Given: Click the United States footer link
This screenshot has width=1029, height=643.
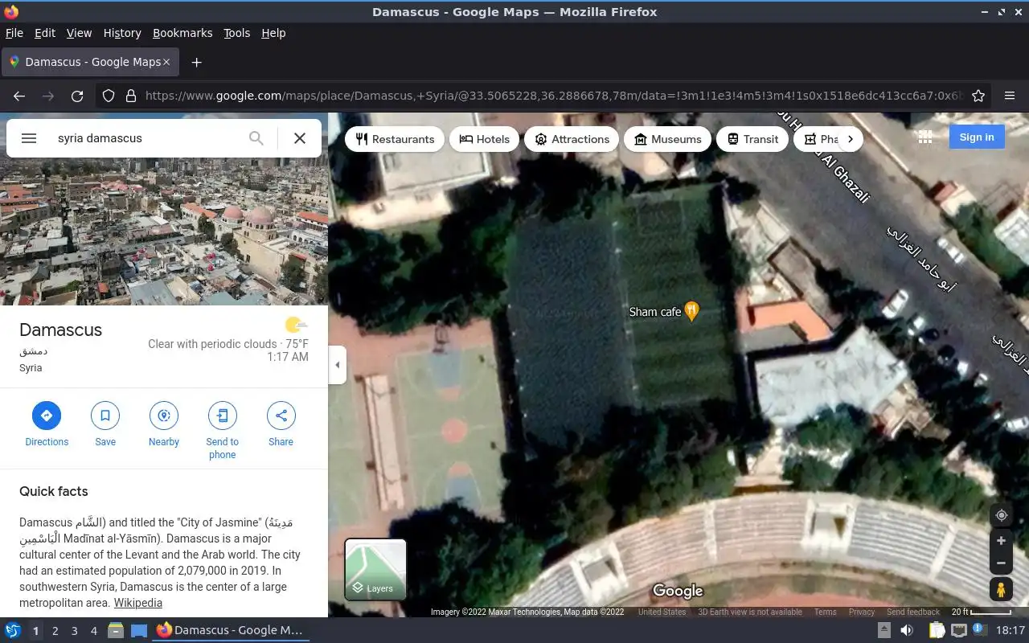Looking at the screenshot, I should (x=662, y=612).
